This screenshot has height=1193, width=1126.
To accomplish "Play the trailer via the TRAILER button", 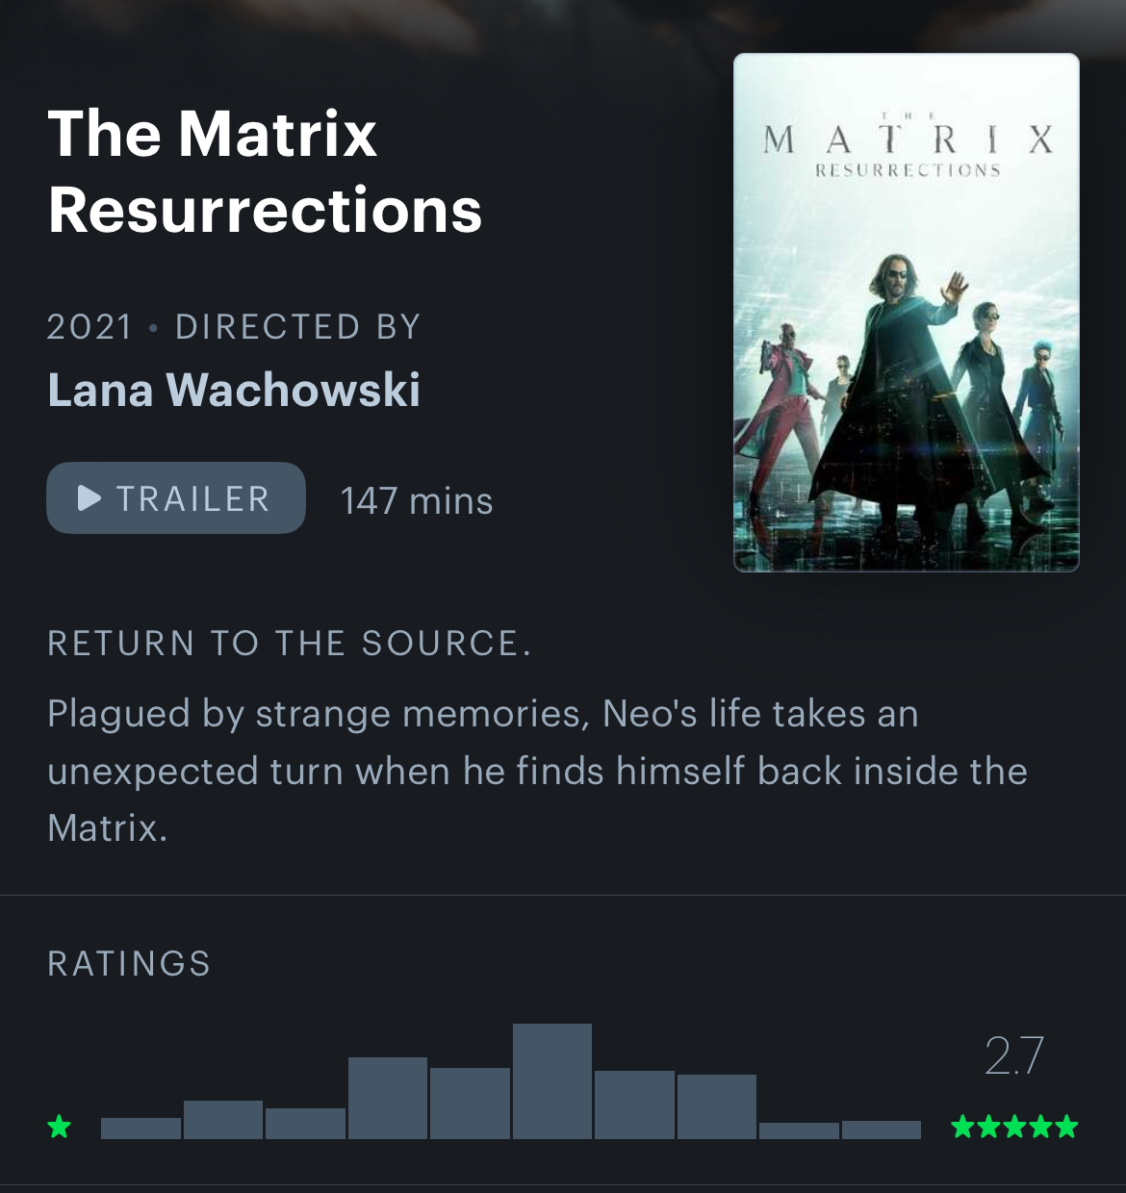I will (175, 497).
